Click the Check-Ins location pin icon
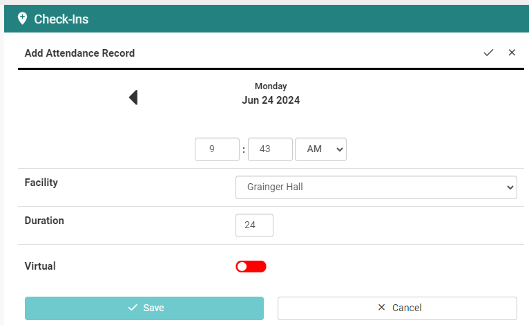Image resolution: width=529 pixels, height=325 pixels. pyautogui.click(x=22, y=19)
